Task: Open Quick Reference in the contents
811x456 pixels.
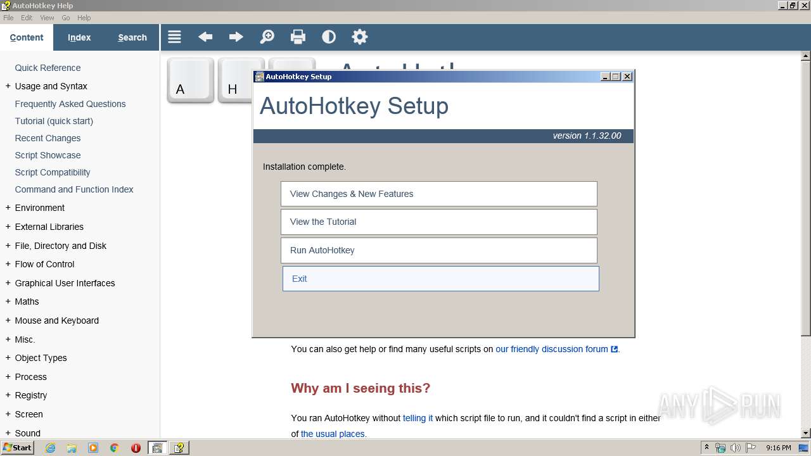Action: [48, 68]
